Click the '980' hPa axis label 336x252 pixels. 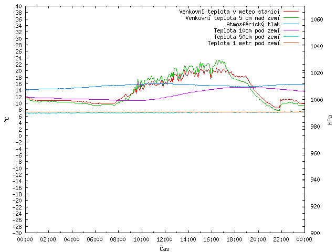click(x=315, y=127)
